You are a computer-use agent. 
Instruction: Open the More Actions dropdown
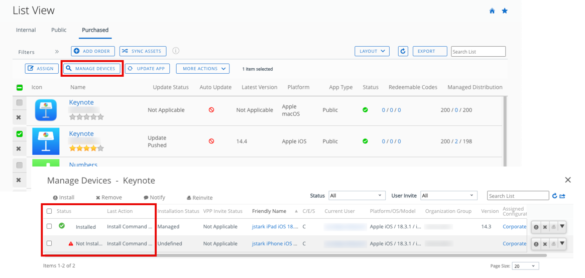point(202,69)
